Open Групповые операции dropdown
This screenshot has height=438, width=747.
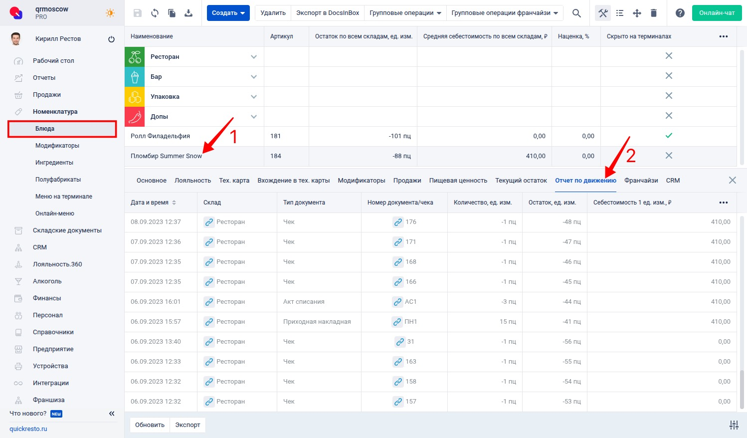405,13
